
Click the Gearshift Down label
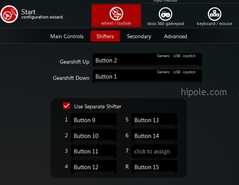coord(71,78)
